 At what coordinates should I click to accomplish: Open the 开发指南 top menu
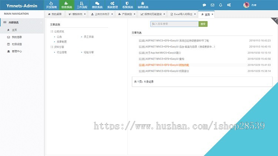pos(52,5)
